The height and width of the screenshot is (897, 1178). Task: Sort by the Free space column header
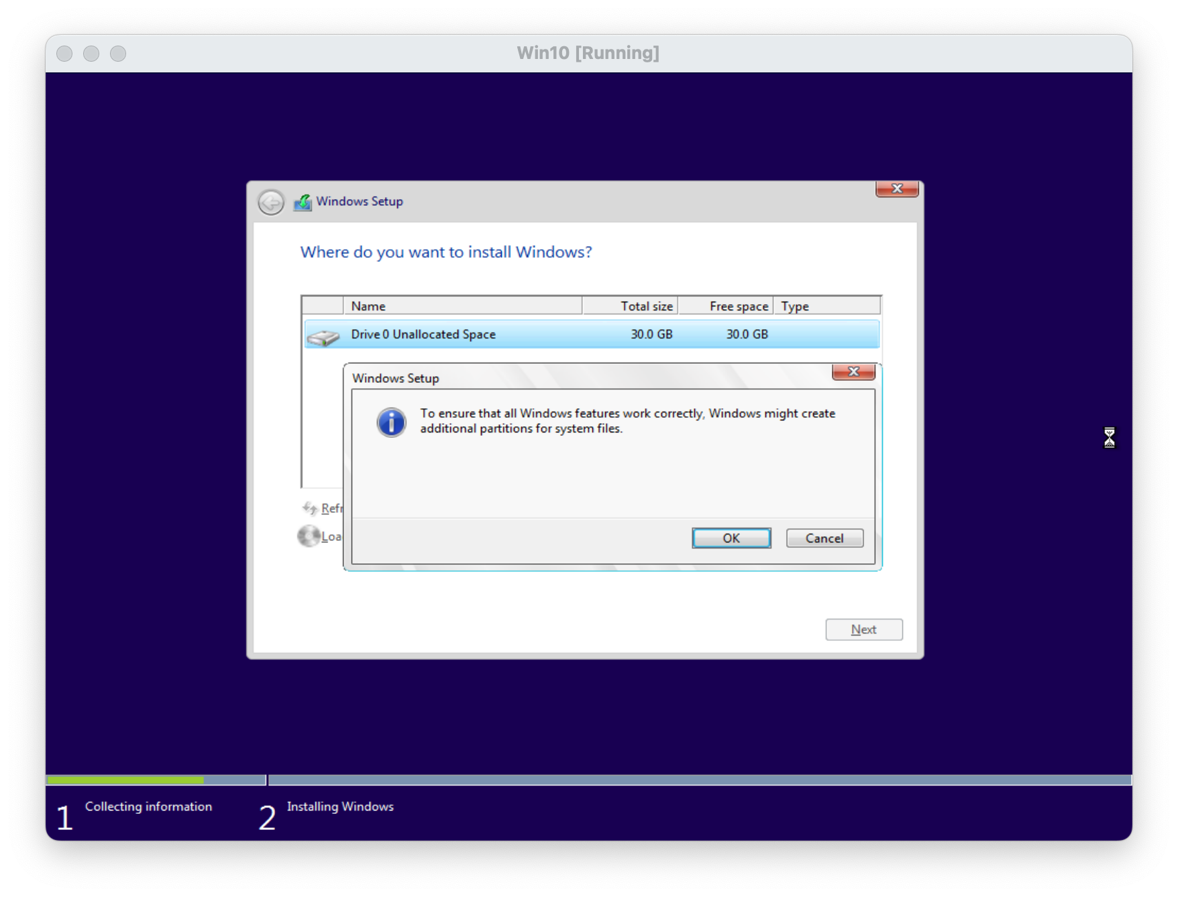[x=726, y=306]
